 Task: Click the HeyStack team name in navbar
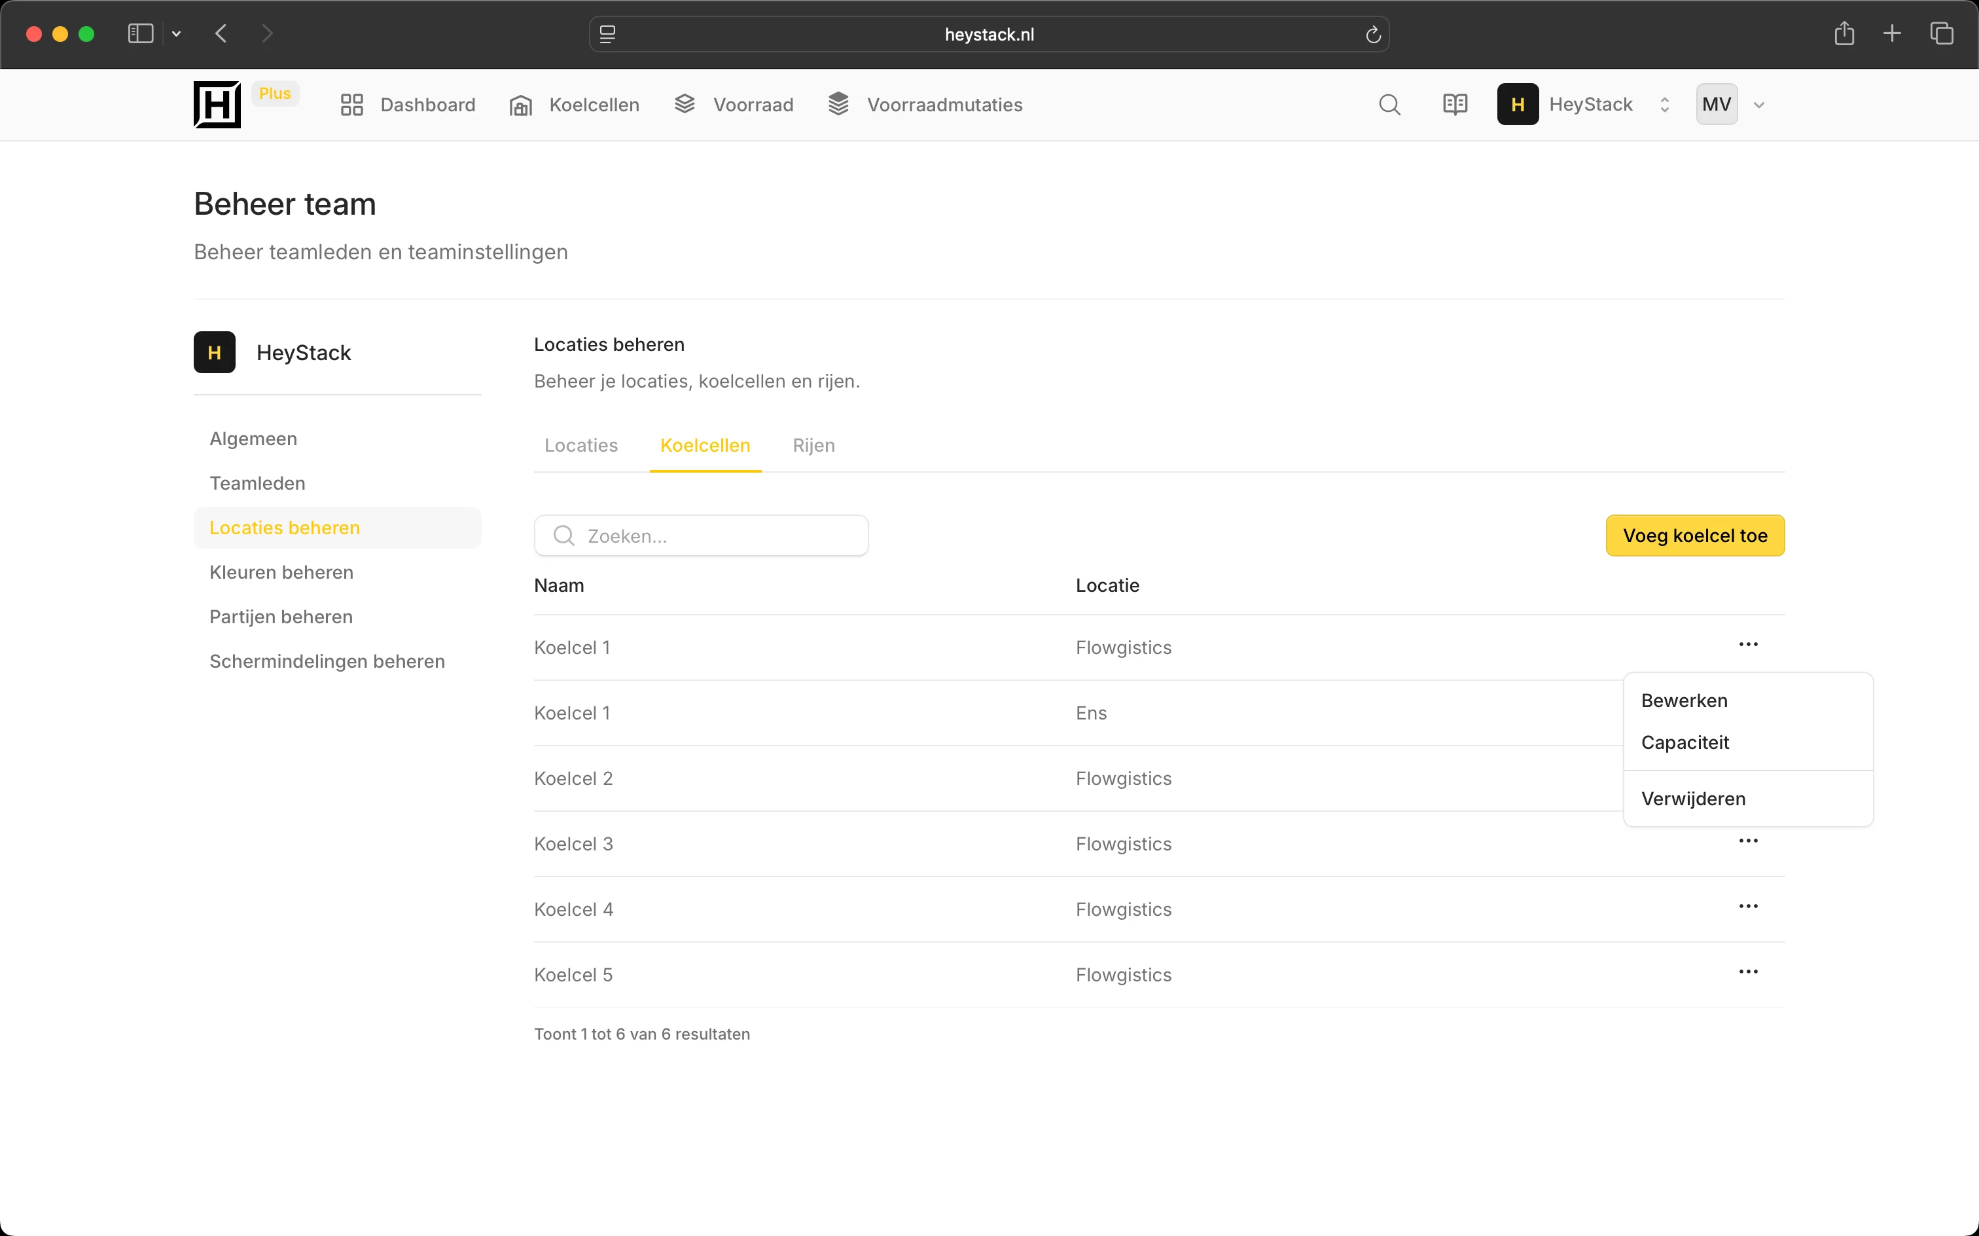click(x=1590, y=105)
